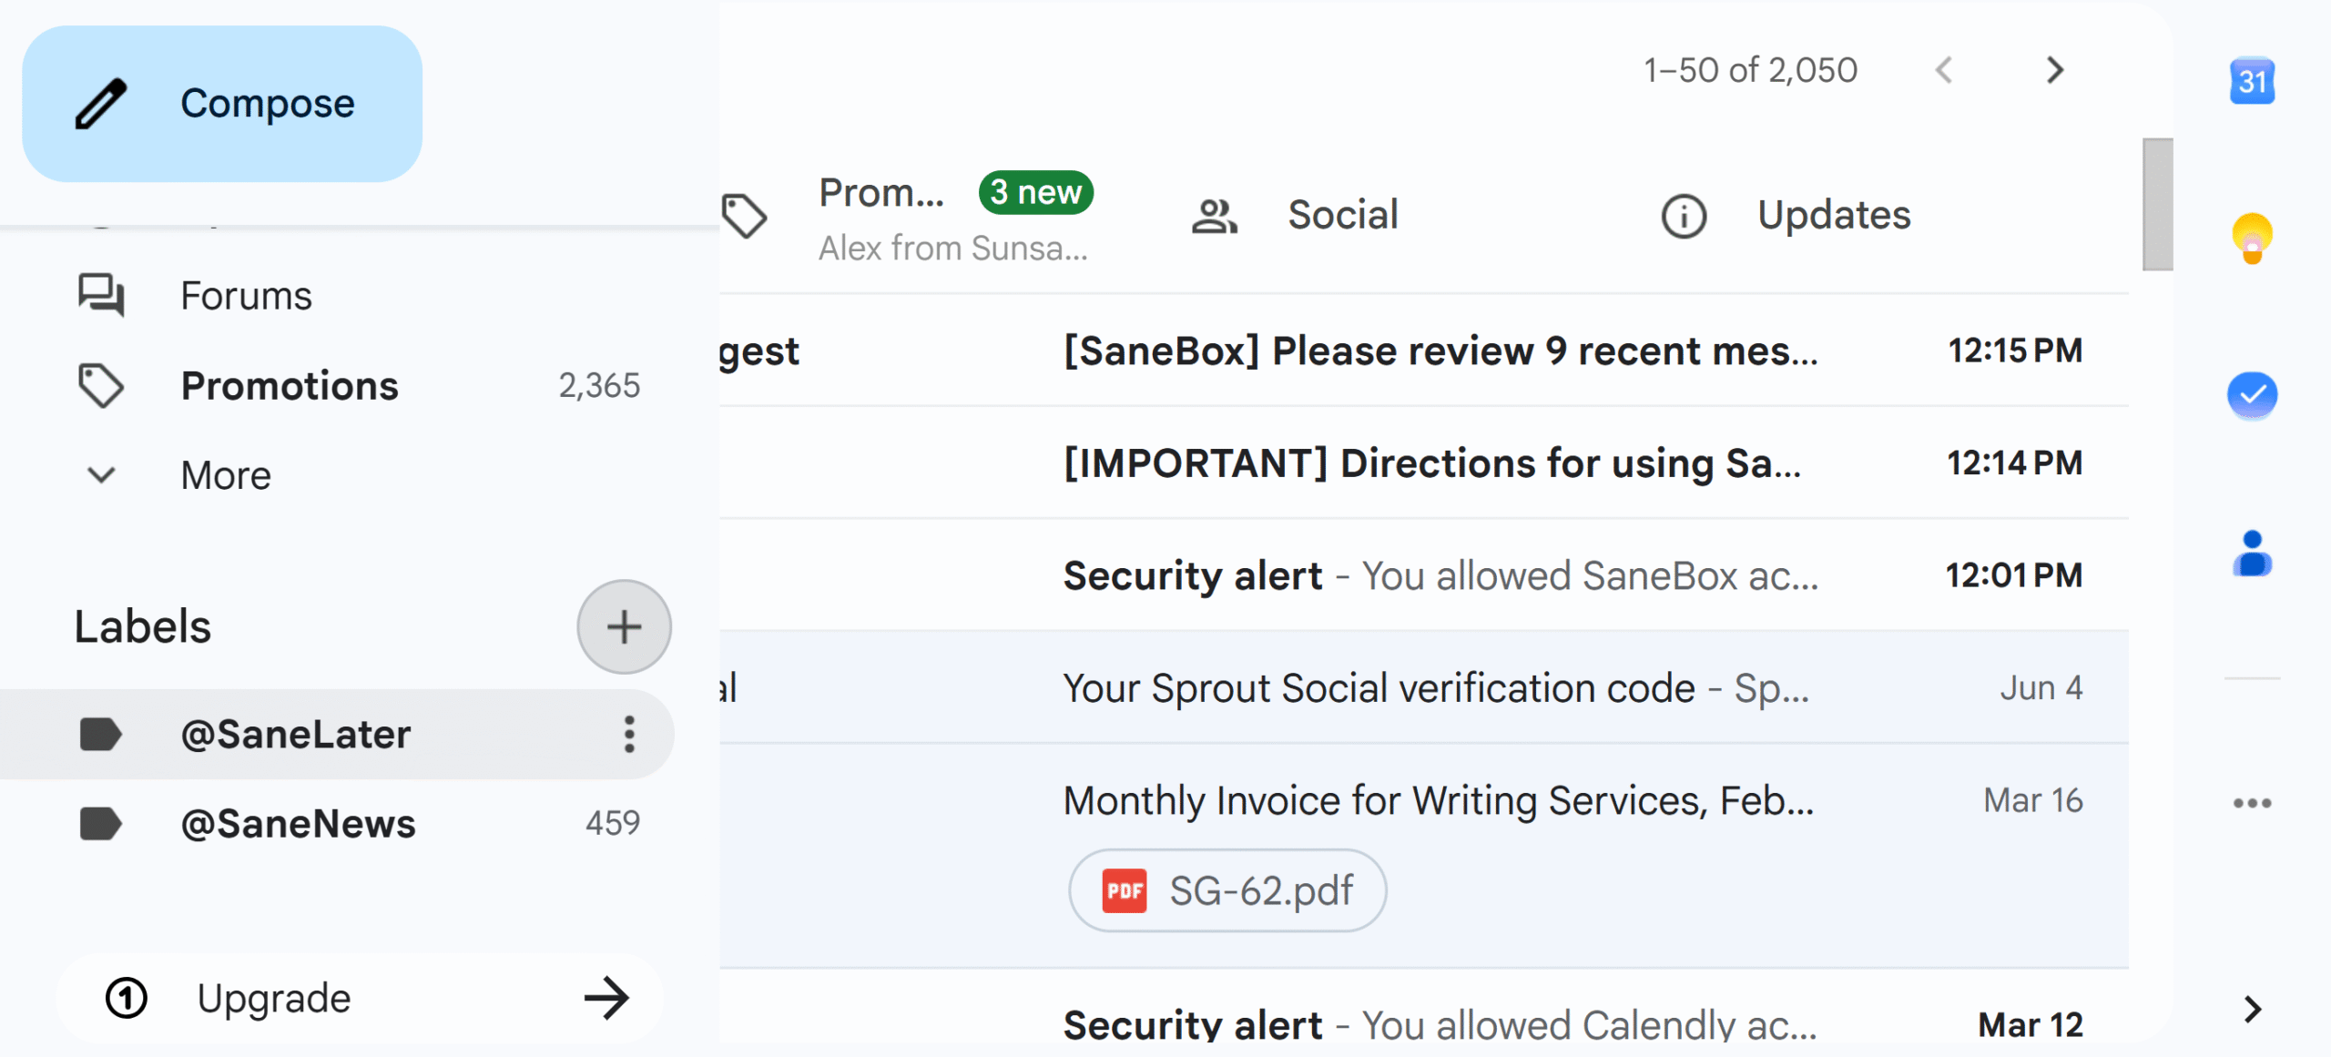Click the @SaneLater label icon
The width and height of the screenshot is (2331, 1057).
tap(101, 735)
